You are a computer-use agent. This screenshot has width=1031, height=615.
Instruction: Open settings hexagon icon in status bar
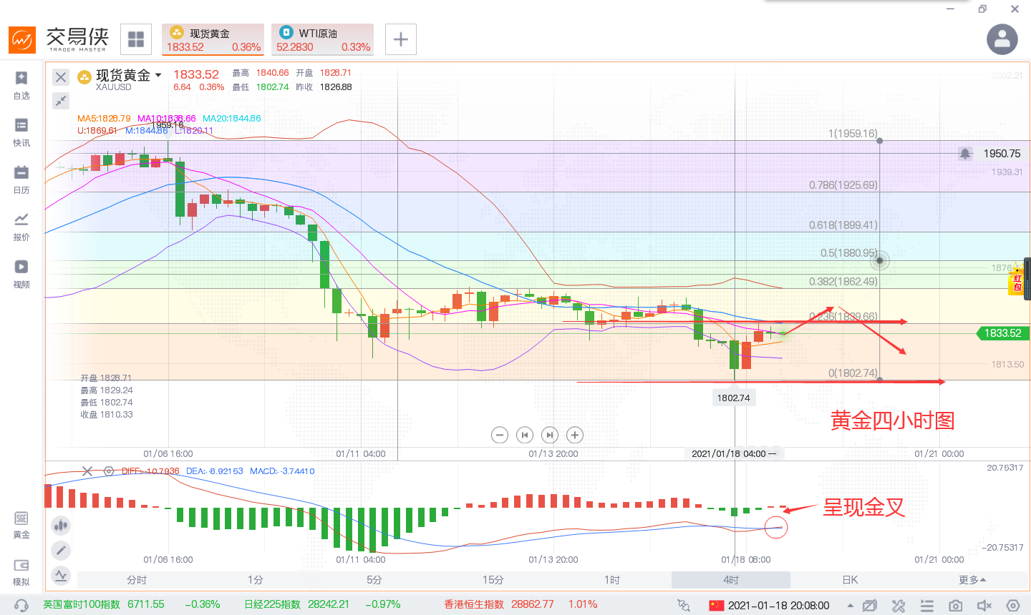point(1013,606)
